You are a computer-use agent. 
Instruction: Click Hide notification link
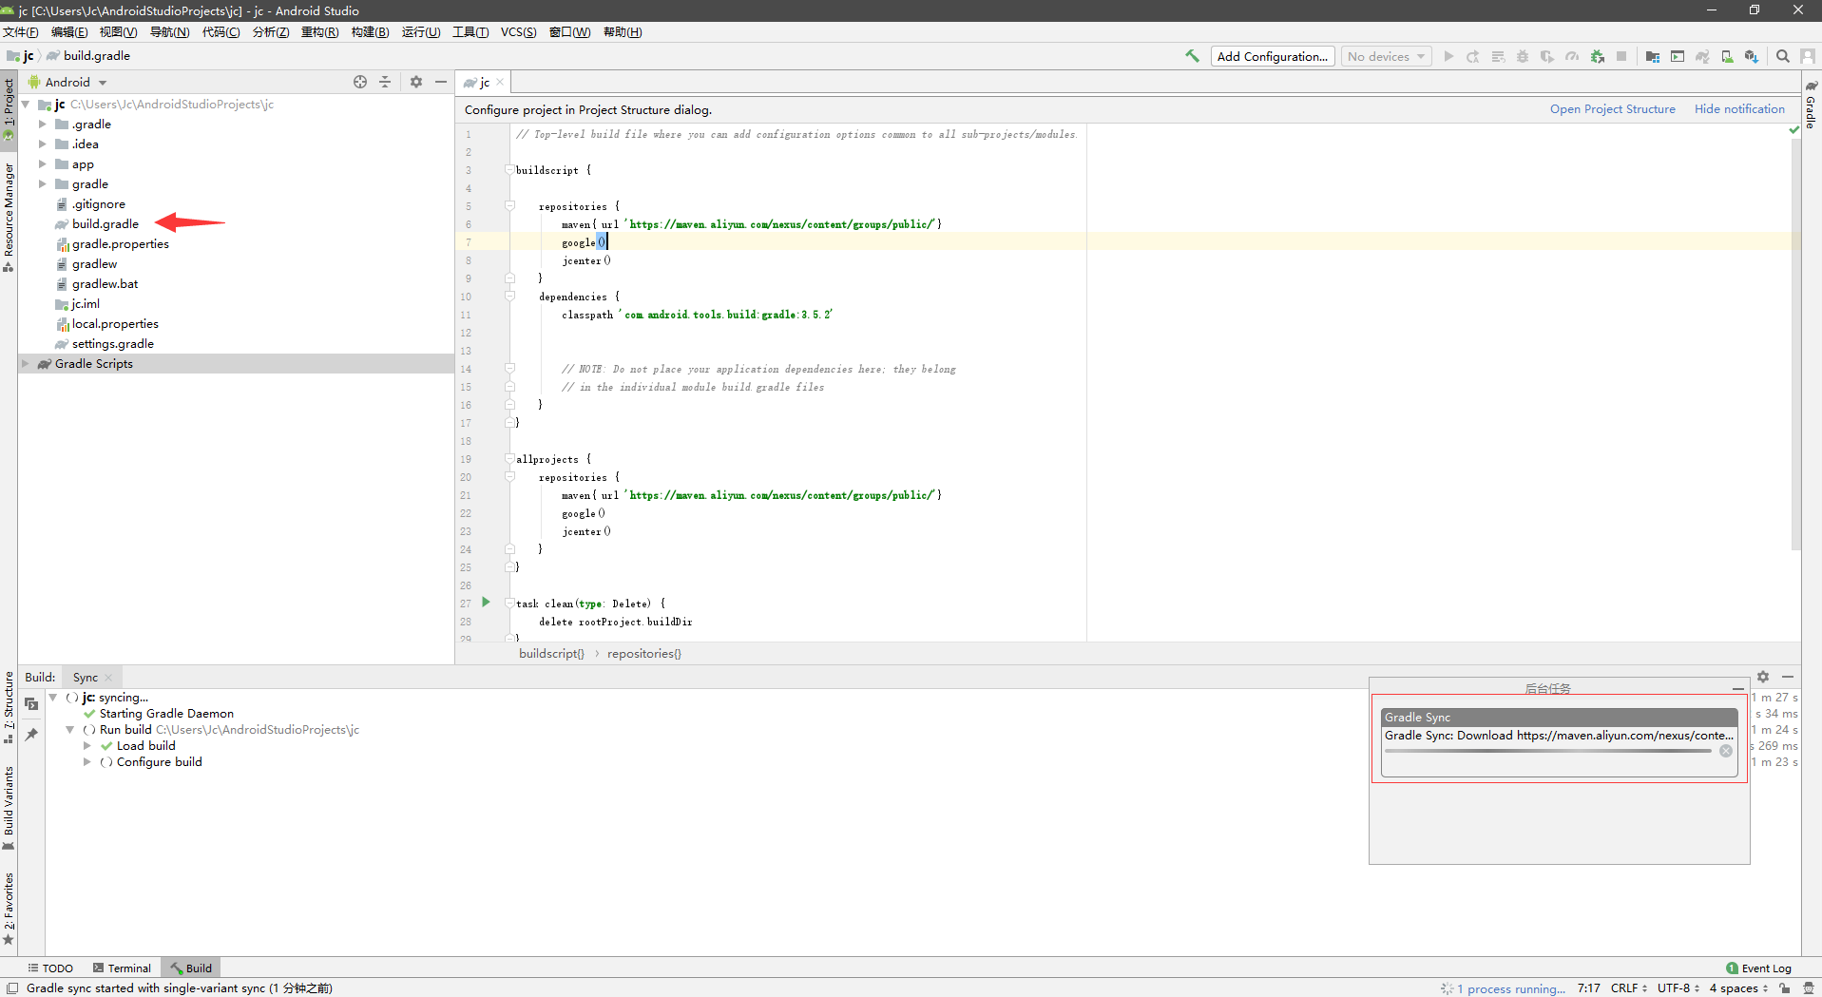[x=1739, y=109]
